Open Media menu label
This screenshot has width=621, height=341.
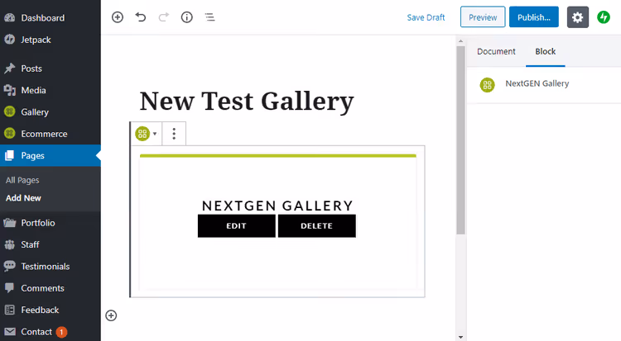(x=33, y=90)
